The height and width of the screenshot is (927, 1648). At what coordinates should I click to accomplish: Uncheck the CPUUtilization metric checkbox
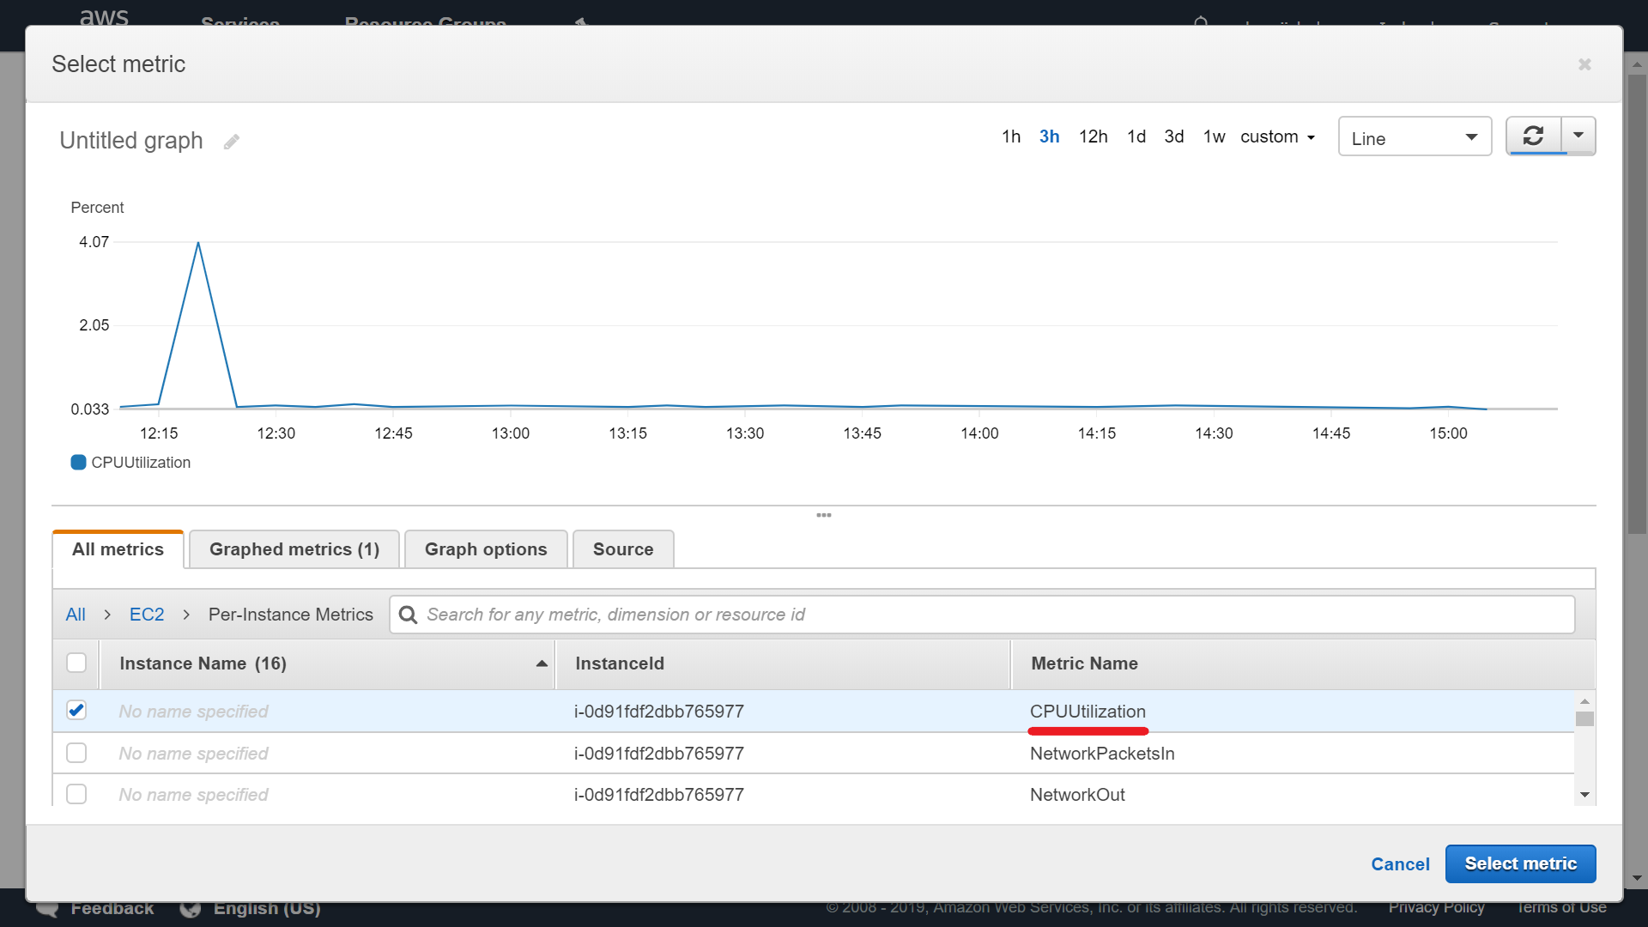click(76, 711)
